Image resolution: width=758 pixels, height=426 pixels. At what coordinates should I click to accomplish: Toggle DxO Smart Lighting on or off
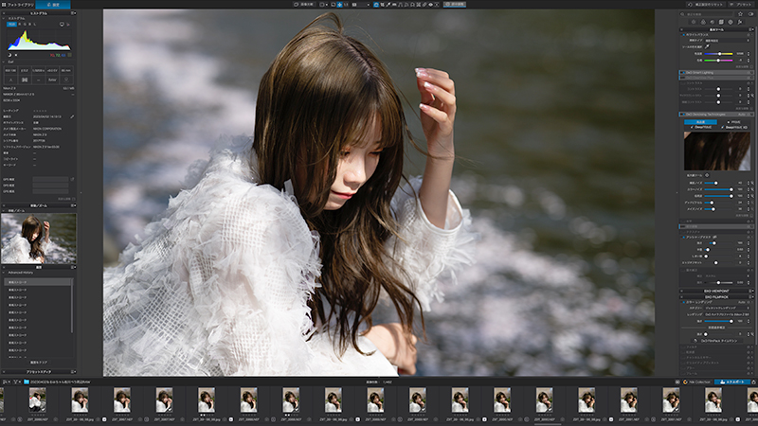682,73
